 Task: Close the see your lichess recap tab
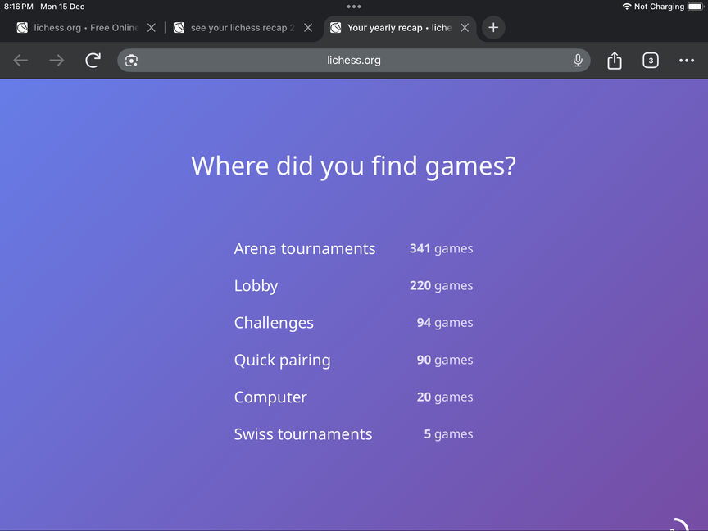[x=308, y=28]
